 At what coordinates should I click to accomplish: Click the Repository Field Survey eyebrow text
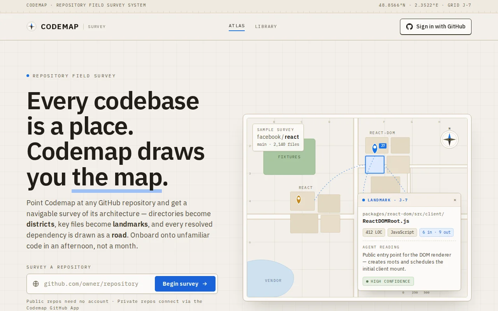[74, 76]
